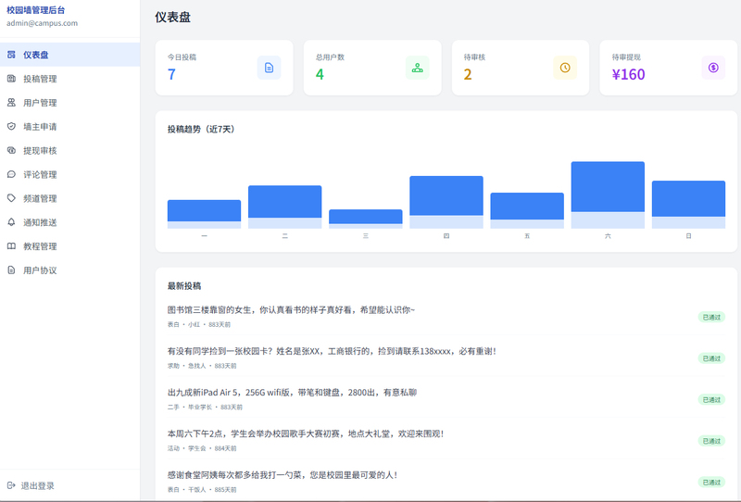Click the blue document icon in 今日投稿 card
The width and height of the screenshot is (741, 502).
[x=269, y=68]
